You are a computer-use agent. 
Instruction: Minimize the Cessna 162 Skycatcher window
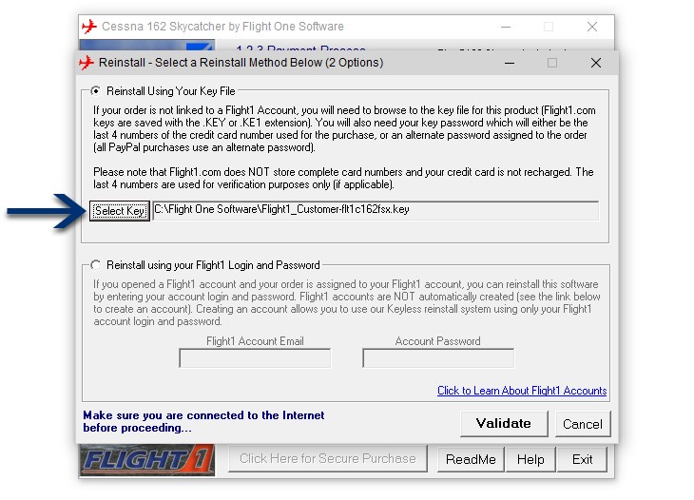point(506,27)
